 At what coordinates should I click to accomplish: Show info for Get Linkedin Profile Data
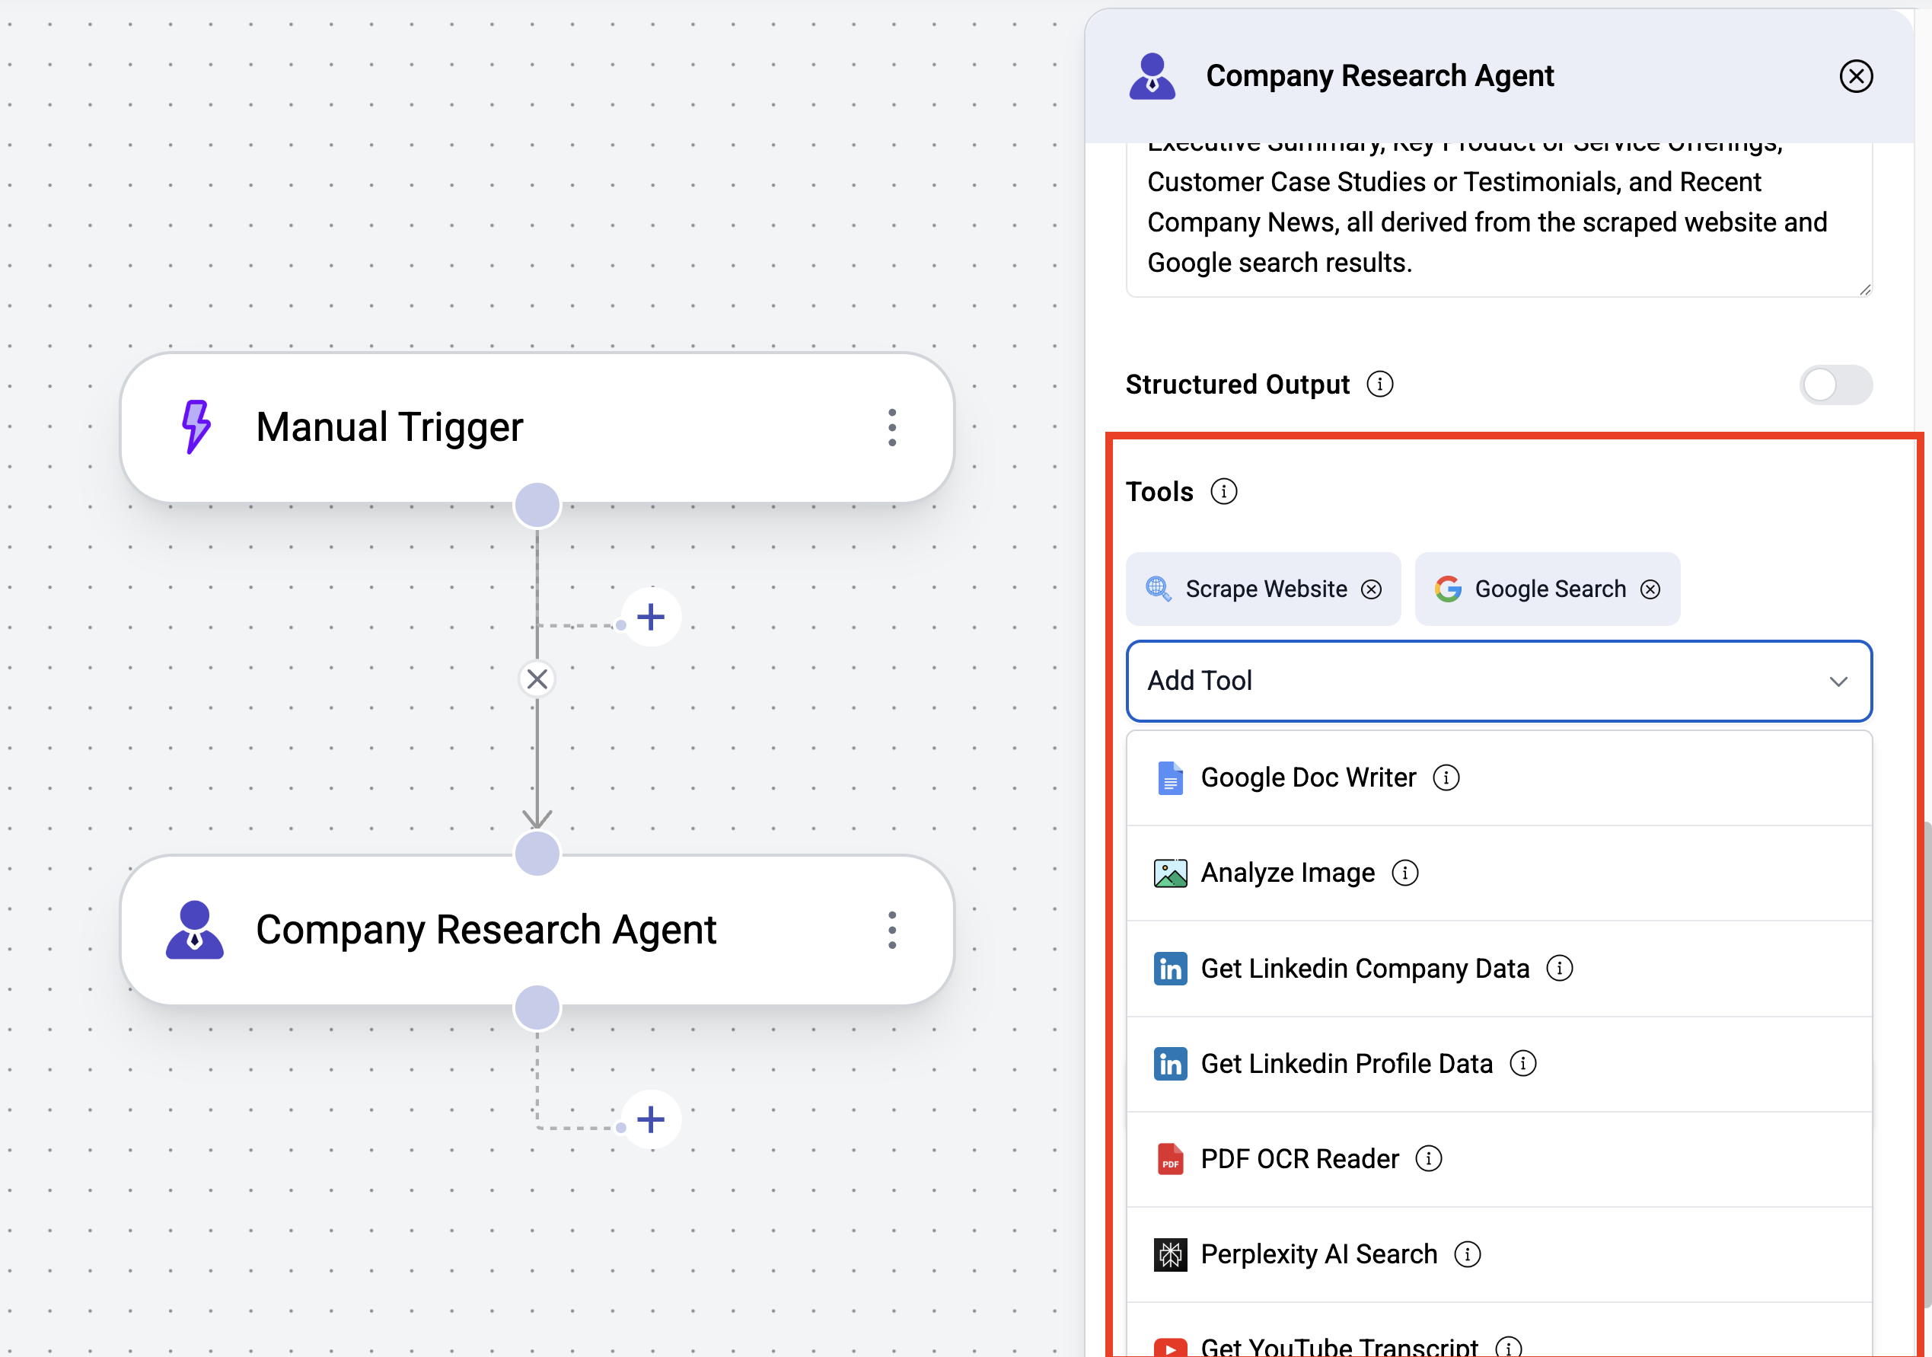[x=1524, y=1063]
